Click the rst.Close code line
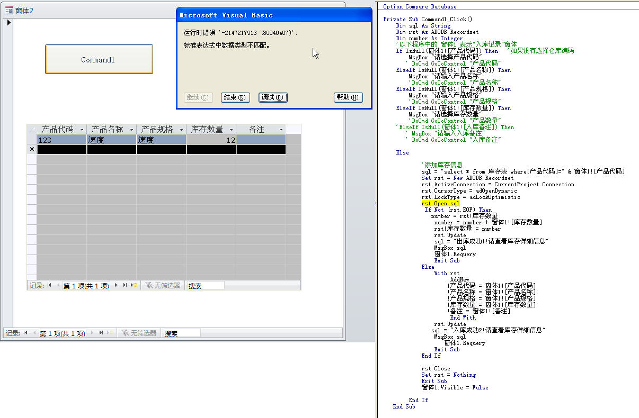The width and height of the screenshot is (639, 418). 436,368
